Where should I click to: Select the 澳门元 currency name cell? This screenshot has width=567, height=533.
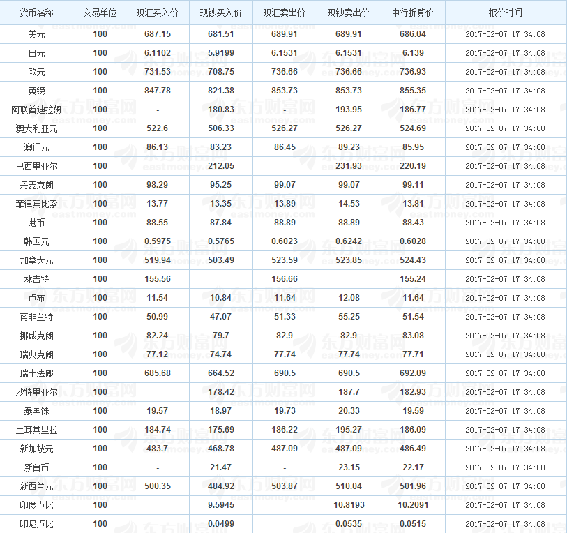(37, 147)
